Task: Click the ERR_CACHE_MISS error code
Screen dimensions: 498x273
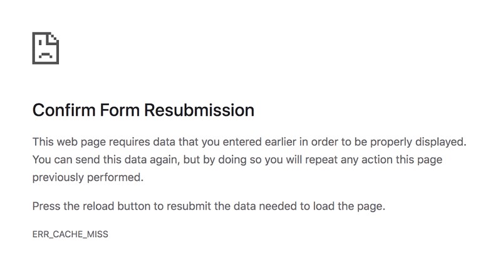Action: coord(70,234)
